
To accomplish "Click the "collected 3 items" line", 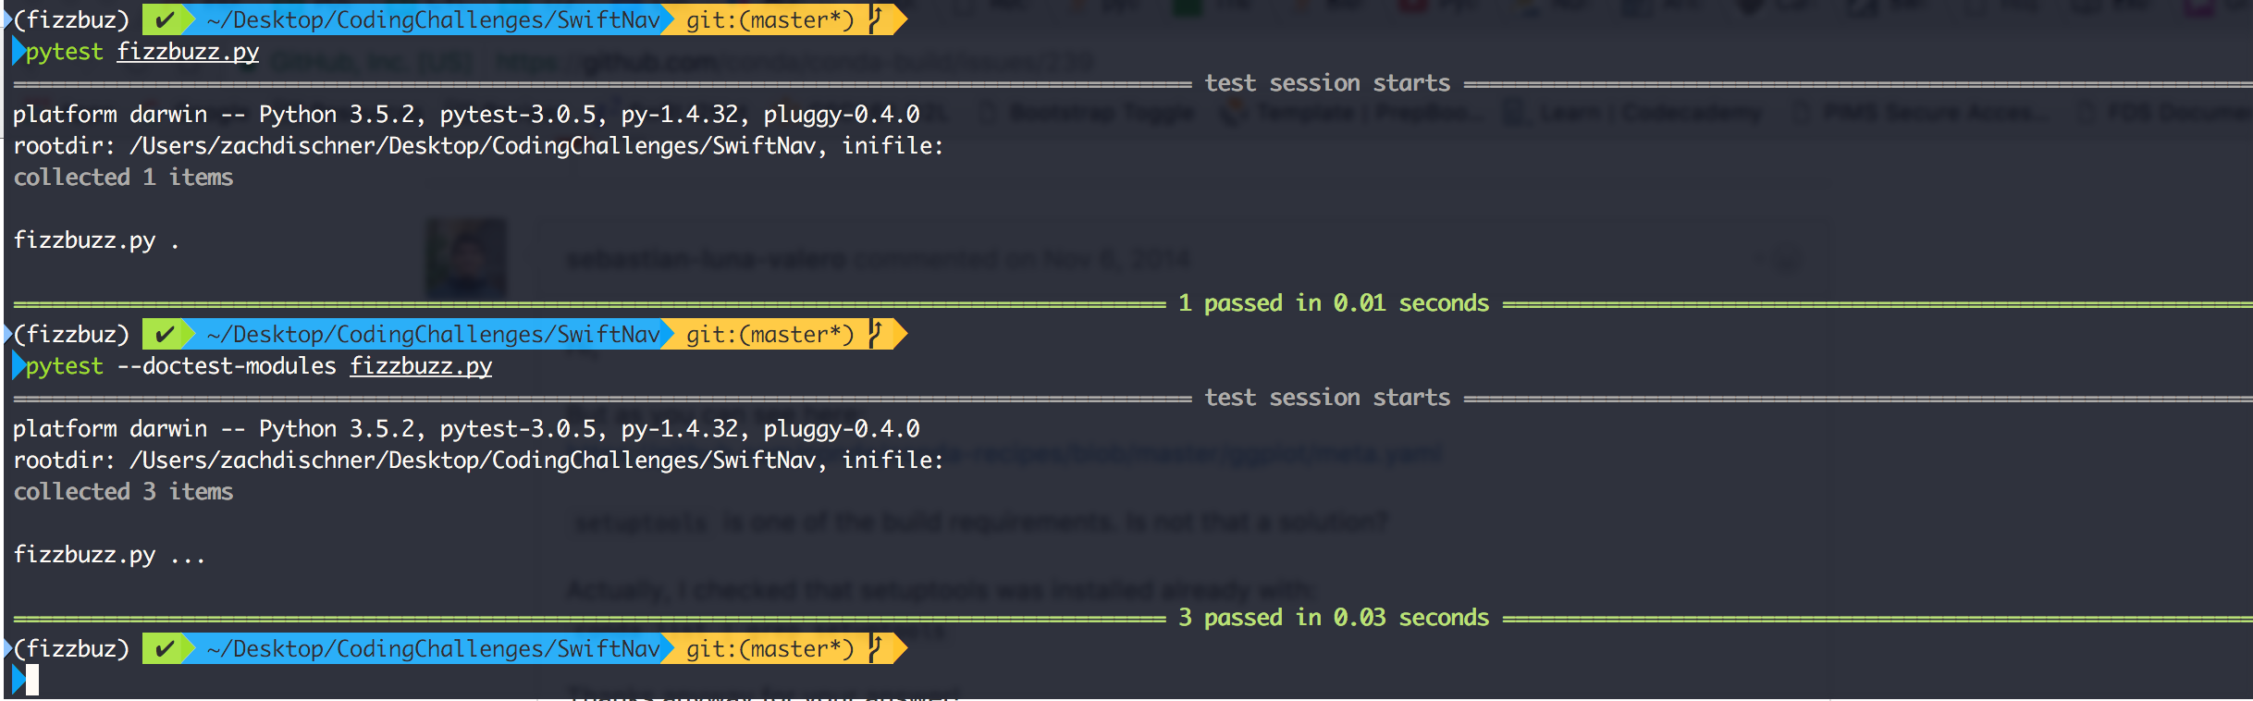I will 123,492.
